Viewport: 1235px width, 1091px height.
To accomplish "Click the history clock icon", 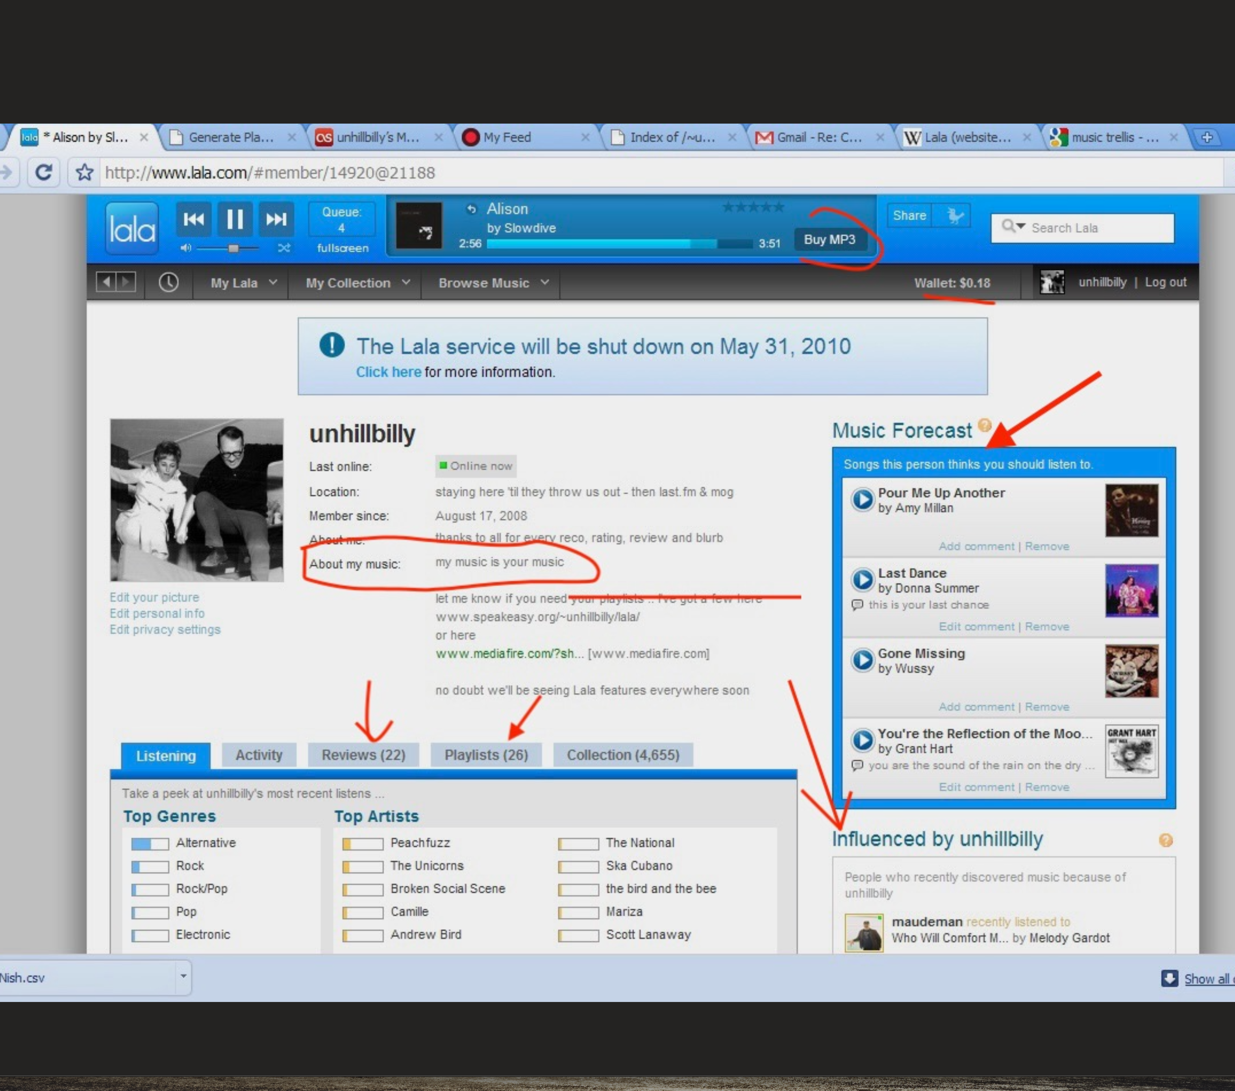I will tap(169, 282).
